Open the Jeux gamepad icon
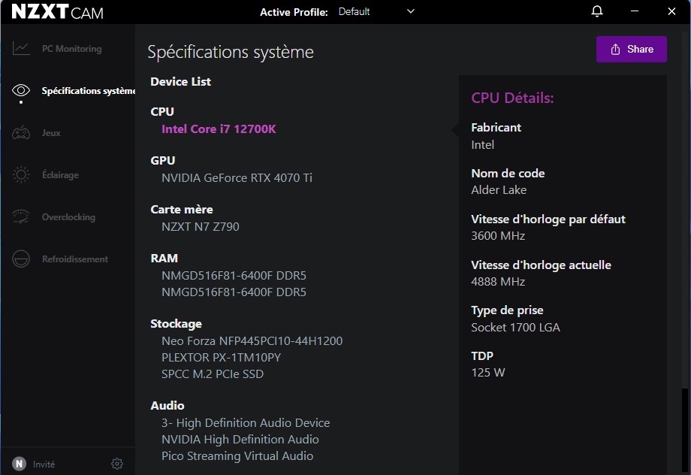The width and height of the screenshot is (691, 475). (21, 133)
